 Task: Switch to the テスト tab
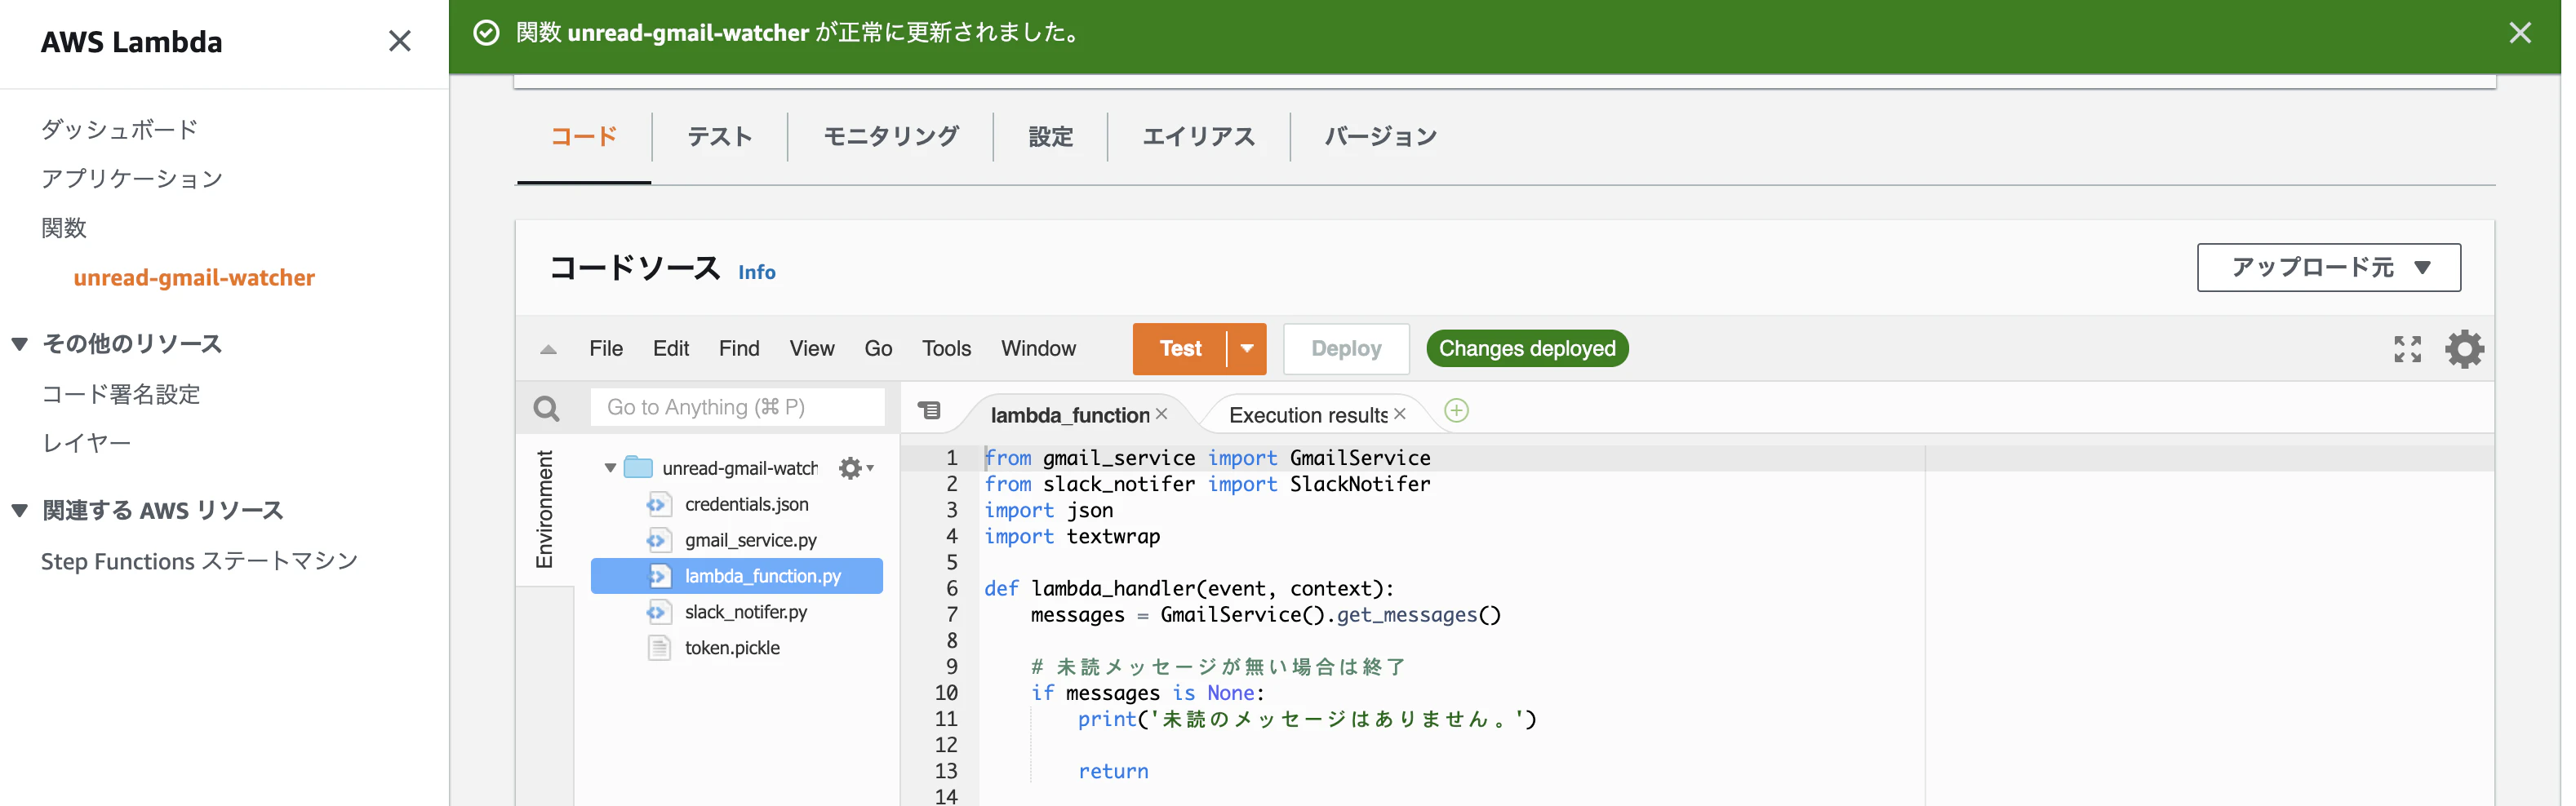point(719,137)
